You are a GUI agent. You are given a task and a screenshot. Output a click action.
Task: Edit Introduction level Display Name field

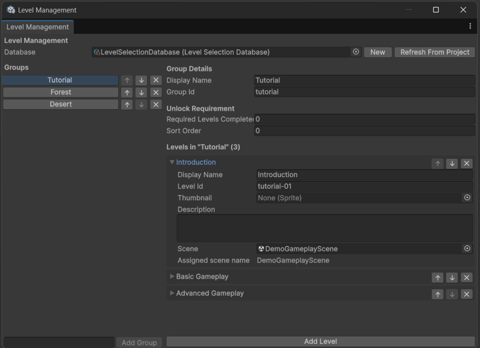(x=365, y=174)
